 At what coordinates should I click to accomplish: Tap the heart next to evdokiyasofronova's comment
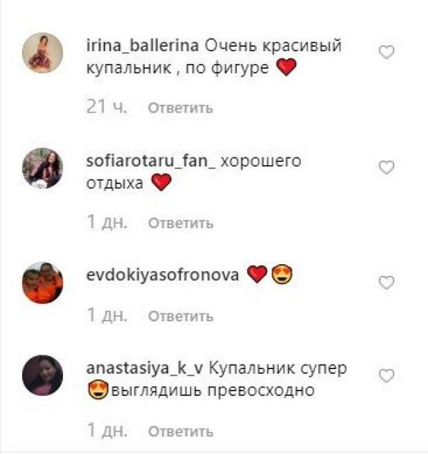pos(387,283)
